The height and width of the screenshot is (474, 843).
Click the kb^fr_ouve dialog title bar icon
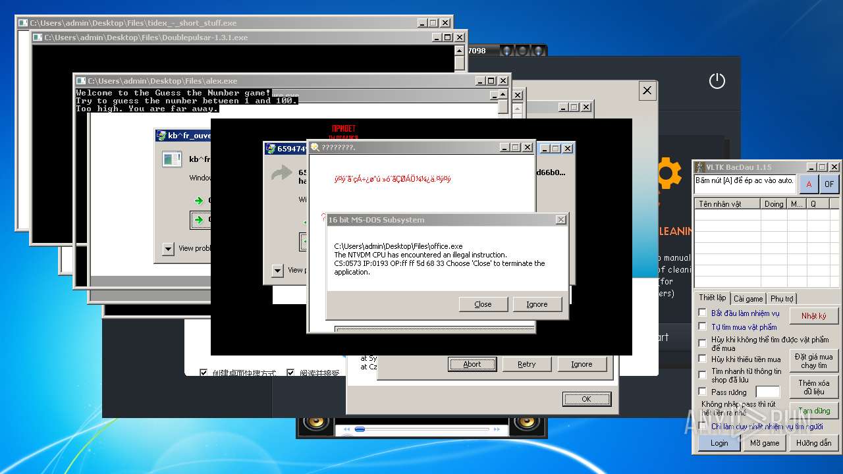(x=161, y=136)
